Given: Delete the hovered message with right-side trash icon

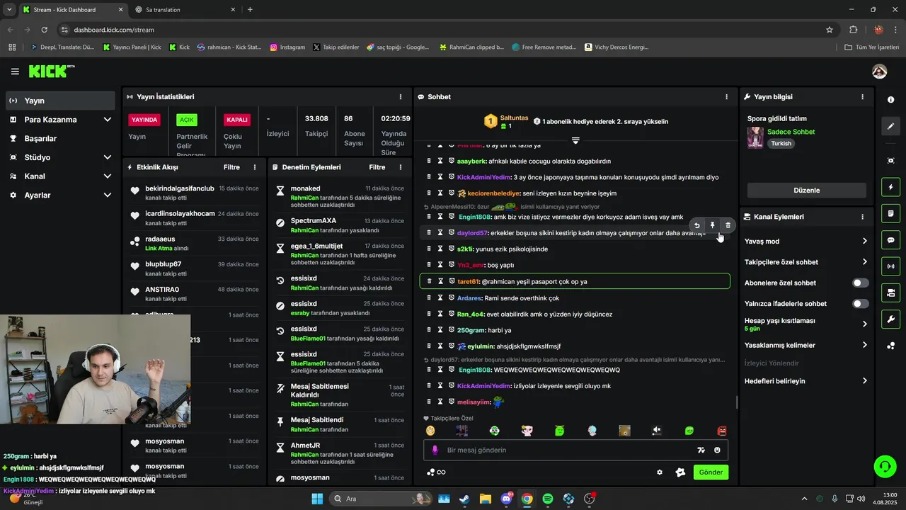Looking at the screenshot, I should click(x=728, y=225).
